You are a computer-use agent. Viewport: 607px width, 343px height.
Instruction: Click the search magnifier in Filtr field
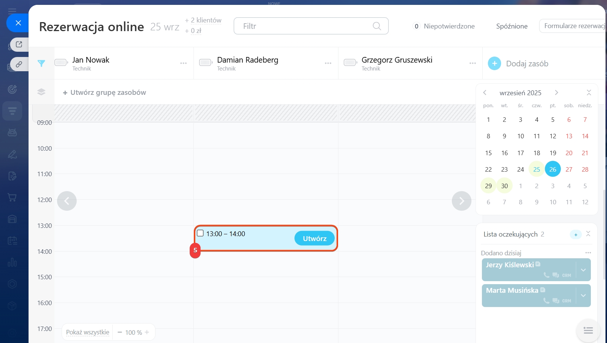(x=377, y=26)
